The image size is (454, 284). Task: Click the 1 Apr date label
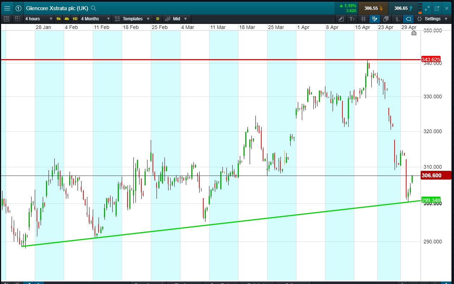click(303, 27)
